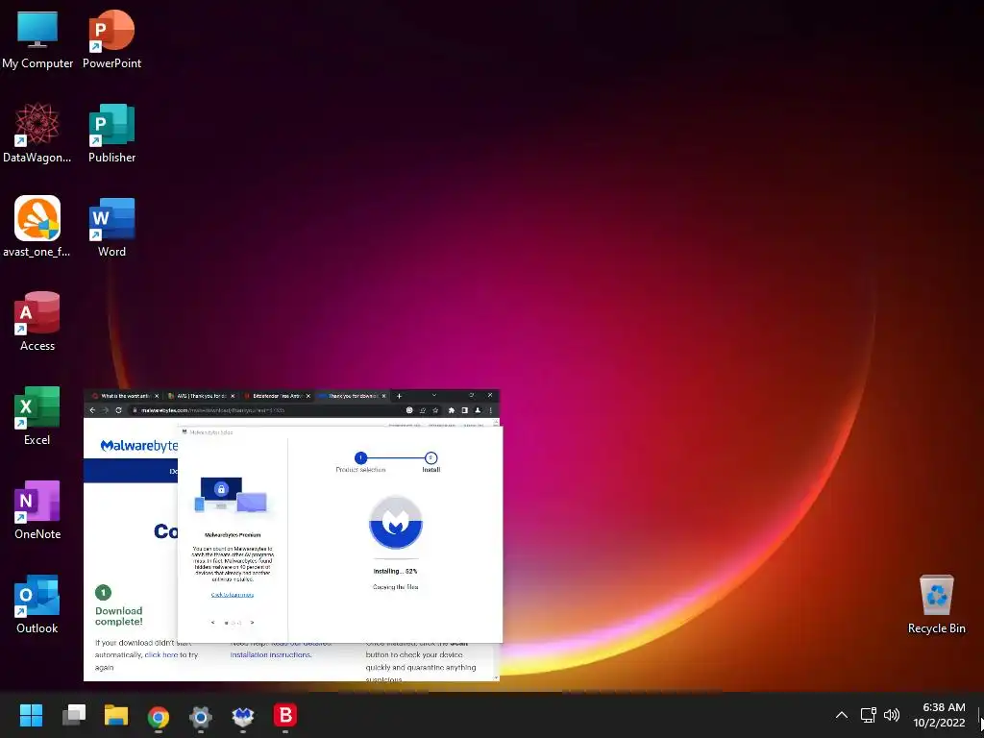Switch to Chrome on the taskbar

point(159,716)
